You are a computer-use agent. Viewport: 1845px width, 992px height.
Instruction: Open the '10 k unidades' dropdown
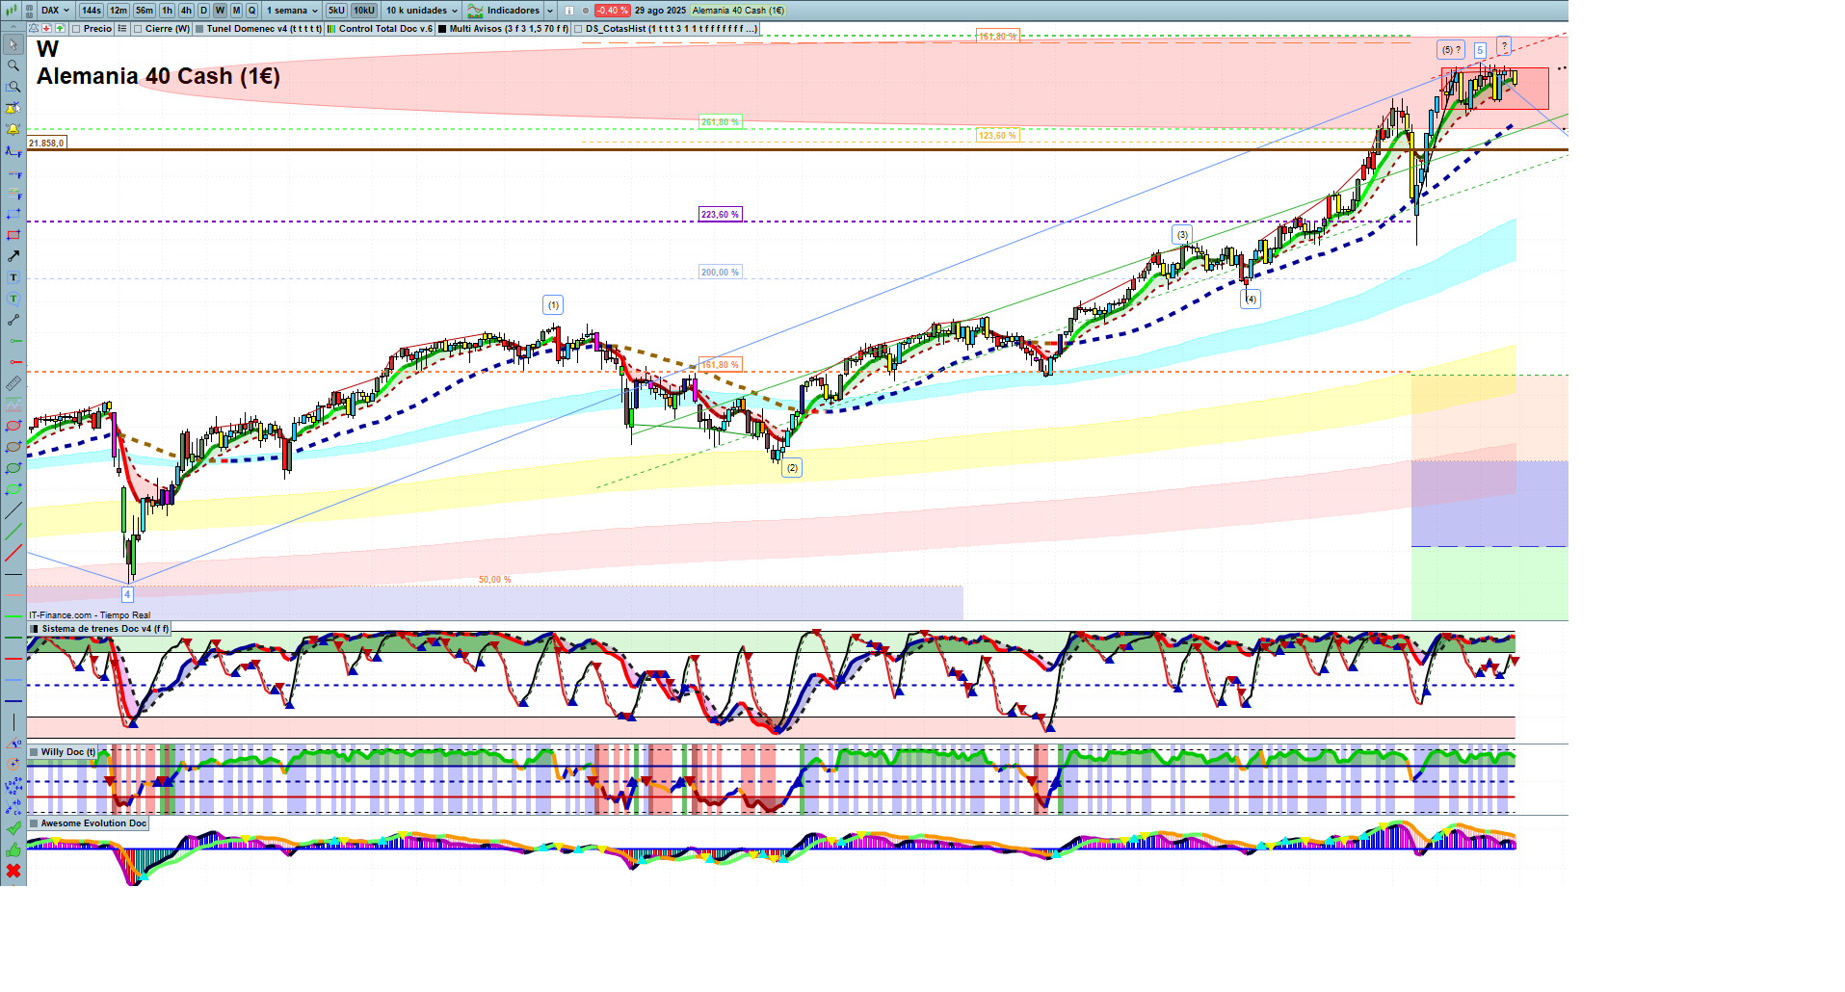point(422,11)
